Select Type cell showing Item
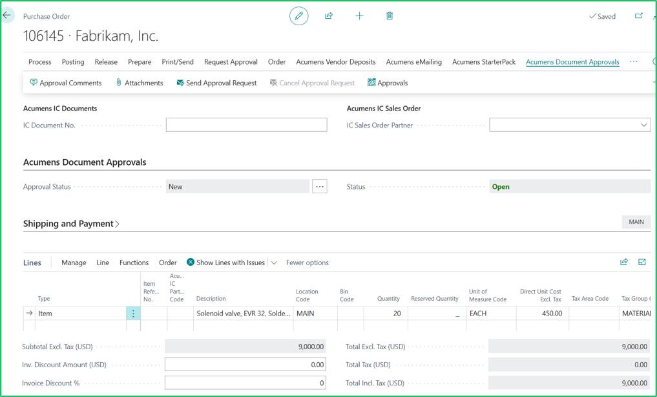The height and width of the screenshot is (397, 657). click(x=81, y=313)
